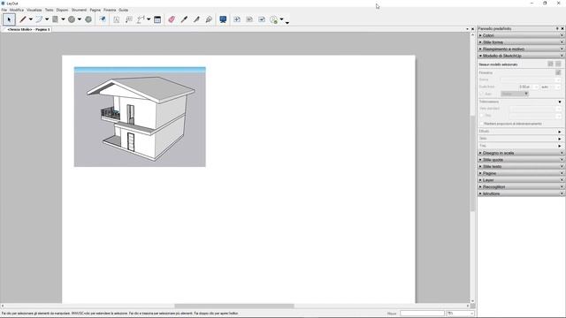The image size is (566, 318).
Task: Pick the Arc drawing tool
Action: 39,19
